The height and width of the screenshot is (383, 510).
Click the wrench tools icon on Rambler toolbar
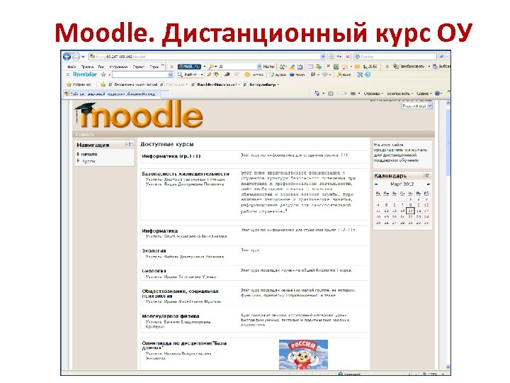[360, 75]
